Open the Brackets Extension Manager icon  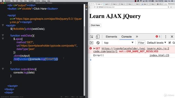(x=86, y=10)
